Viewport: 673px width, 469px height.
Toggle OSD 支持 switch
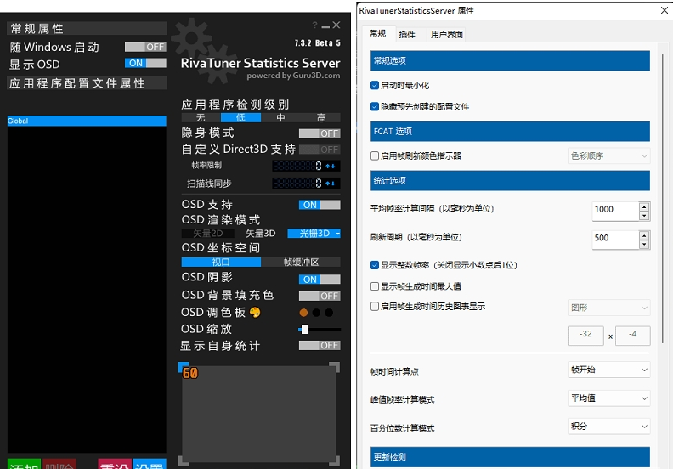pyautogui.click(x=320, y=205)
